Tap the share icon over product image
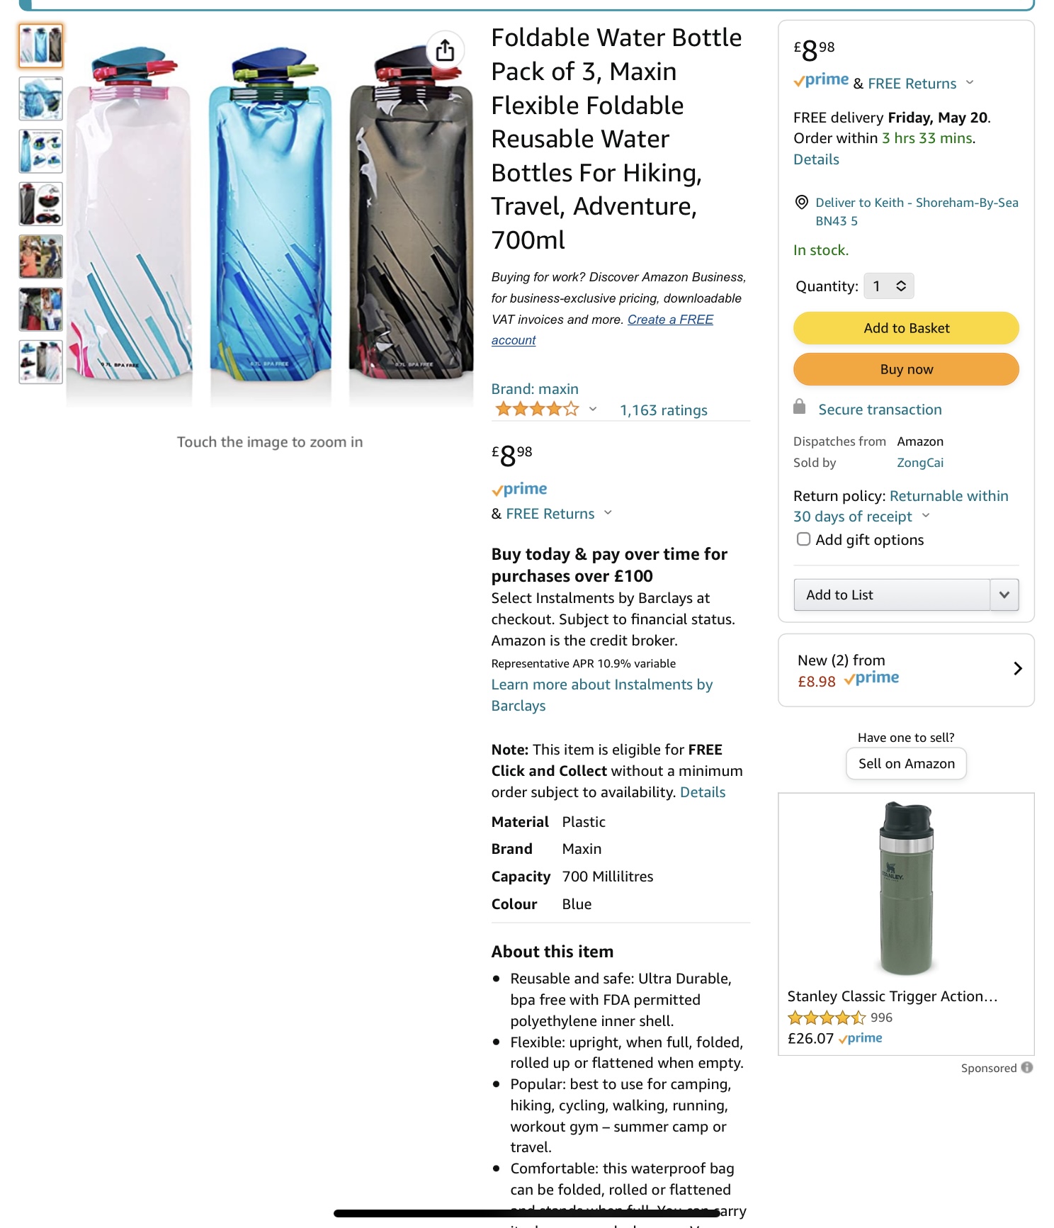1054x1228 pixels. coord(445,50)
